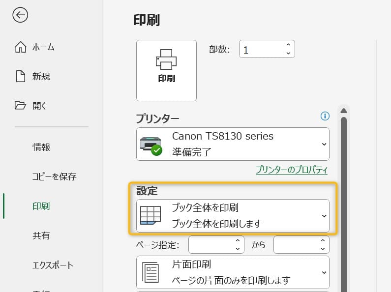Click the one-sided print page icon
The width and height of the screenshot is (391, 292).
click(150, 272)
